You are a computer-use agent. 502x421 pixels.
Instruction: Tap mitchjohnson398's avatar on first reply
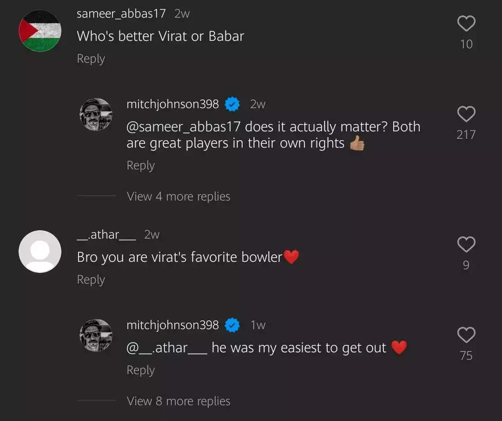pyautogui.click(x=96, y=114)
